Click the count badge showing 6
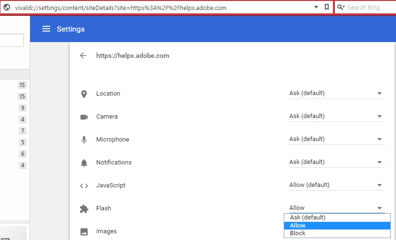This screenshot has width=396, height=240. point(22,154)
